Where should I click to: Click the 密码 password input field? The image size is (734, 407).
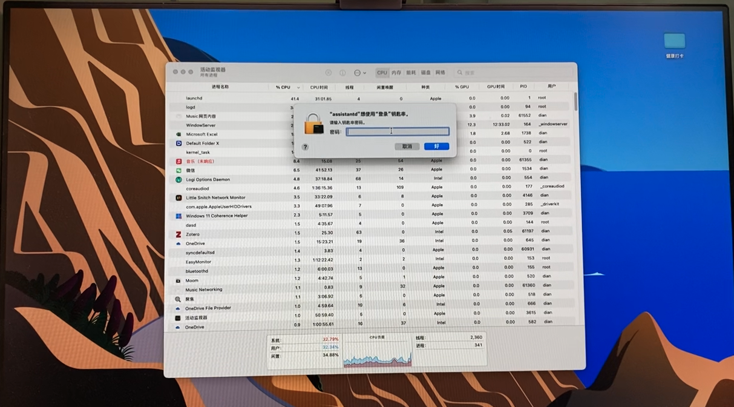pyautogui.click(x=398, y=131)
